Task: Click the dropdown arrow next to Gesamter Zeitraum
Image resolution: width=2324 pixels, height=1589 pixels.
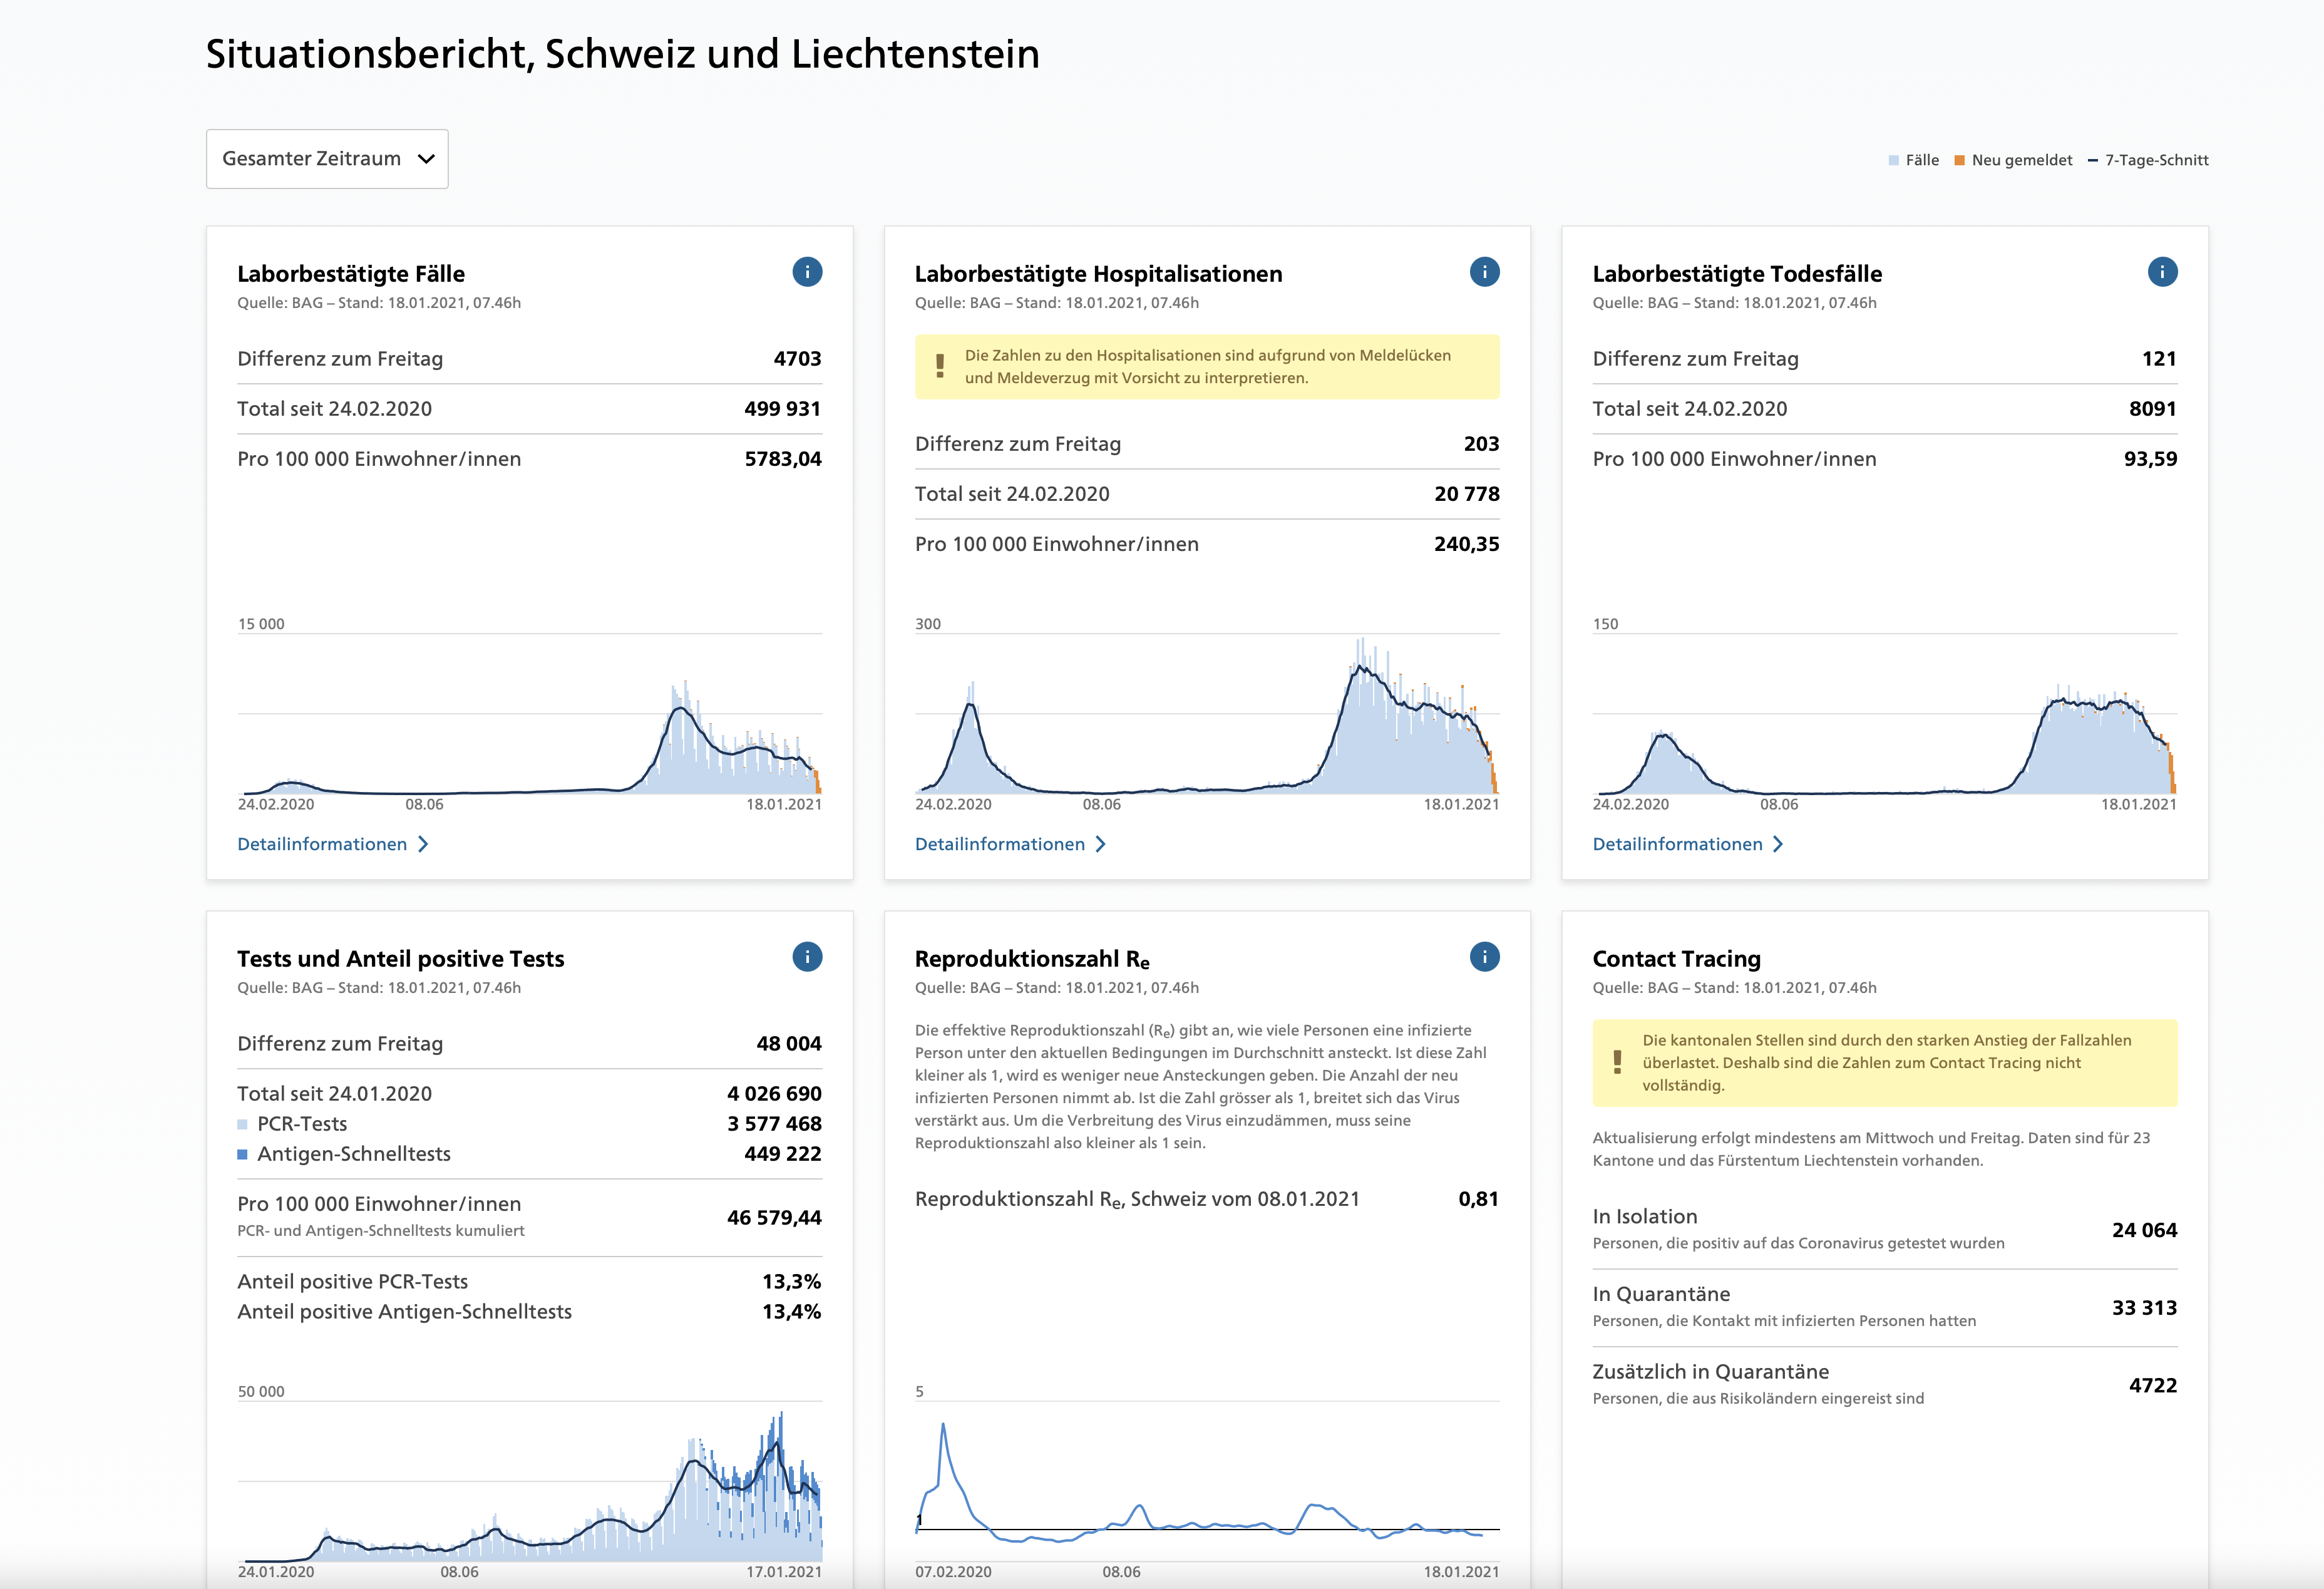Action: pos(426,159)
